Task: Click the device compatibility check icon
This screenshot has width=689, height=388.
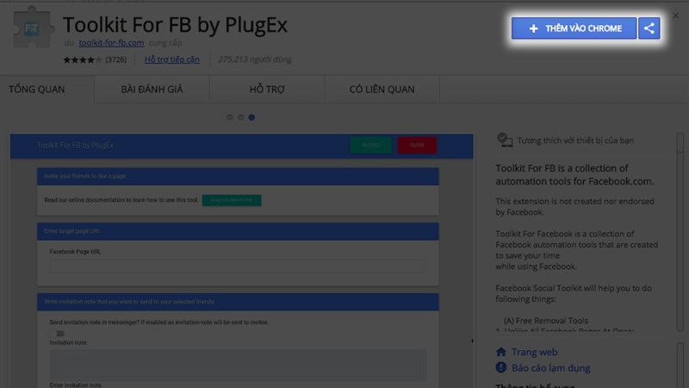Action: (x=505, y=141)
